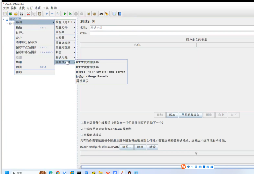Open the QQ penguin taskbar icon
This screenshot has width=254, height=174.
pos(129,172)
